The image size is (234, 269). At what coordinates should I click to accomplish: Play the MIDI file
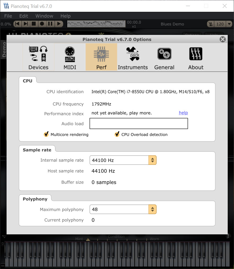[x=59, y=24]
